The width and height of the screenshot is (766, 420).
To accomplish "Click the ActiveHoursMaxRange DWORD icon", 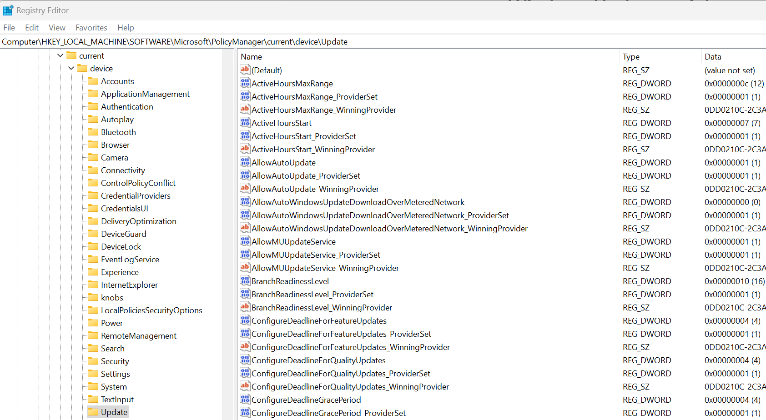I will (x=245, y=83).
